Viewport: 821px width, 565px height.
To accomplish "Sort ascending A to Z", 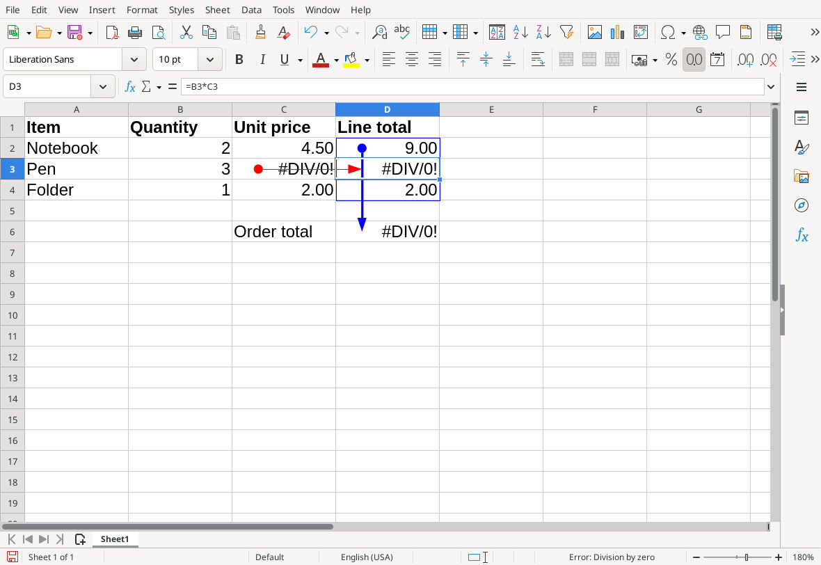I will [520, 33].
